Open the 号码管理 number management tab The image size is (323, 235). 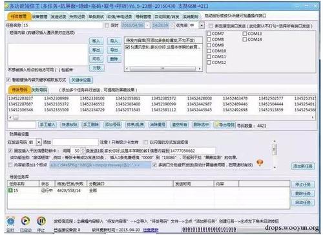143,17
